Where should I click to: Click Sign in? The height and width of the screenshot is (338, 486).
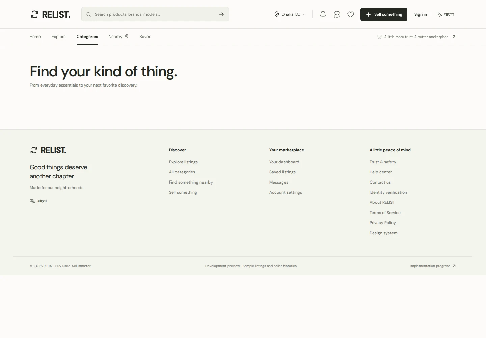(x=421, y=14)
